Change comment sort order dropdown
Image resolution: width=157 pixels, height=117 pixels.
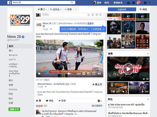(x=97, y=106)
